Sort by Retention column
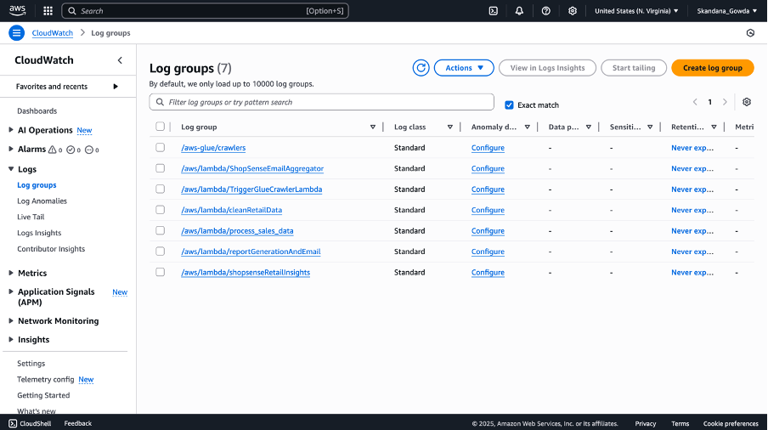The height and width of the screenshot is (430, 768). click(714, 127)
